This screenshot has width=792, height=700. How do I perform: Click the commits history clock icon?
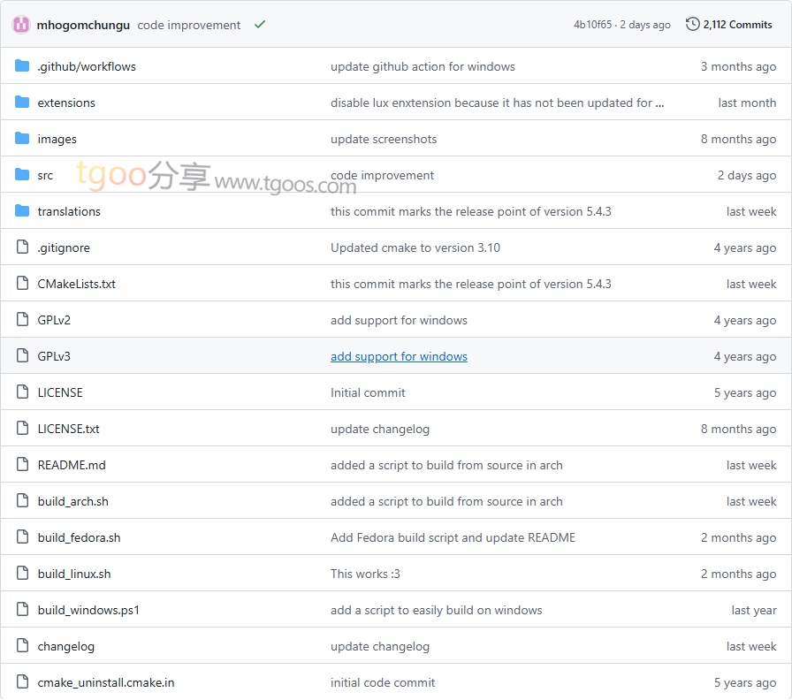point(692,25)
